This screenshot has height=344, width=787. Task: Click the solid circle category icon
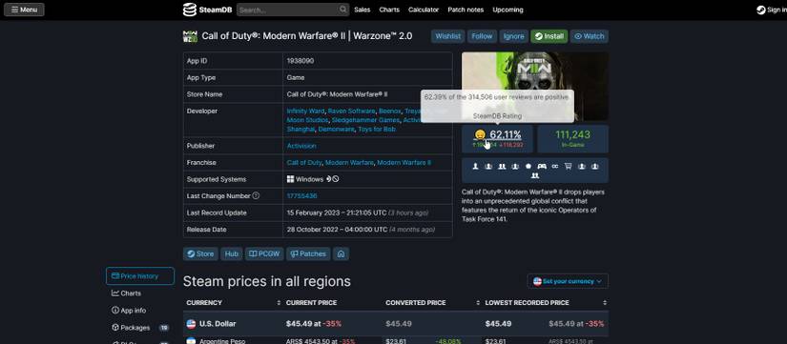[x=528, y=166]
